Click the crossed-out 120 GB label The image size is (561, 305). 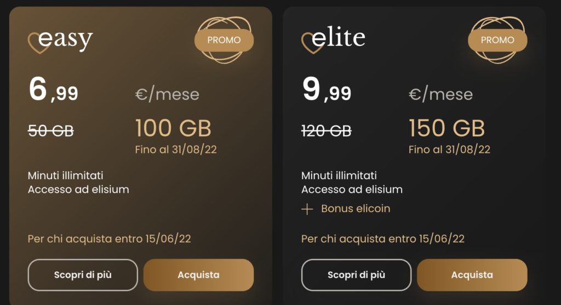(x=327, y=131)
